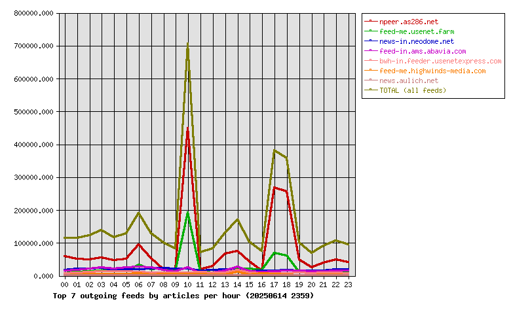Click the green feed-me.usenet.farm legend marker
The width and height of the screenshot is (511, 314).
click(x=371, y=31)
